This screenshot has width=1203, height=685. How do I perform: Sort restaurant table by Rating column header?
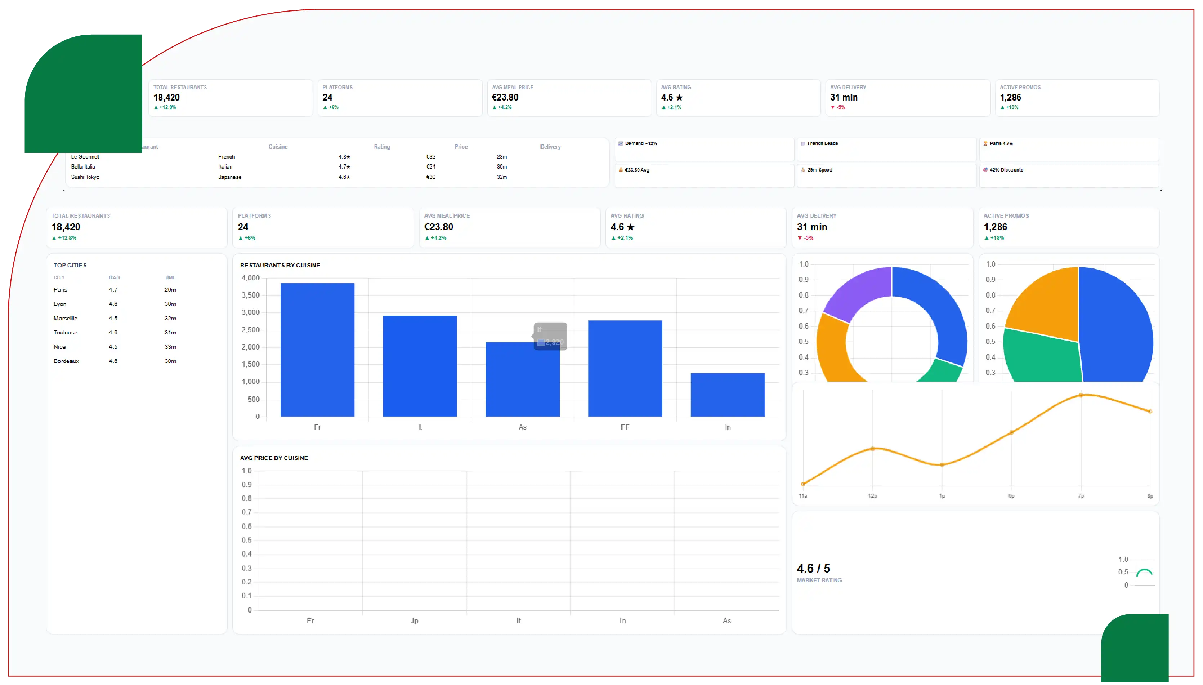pos(382,147)
